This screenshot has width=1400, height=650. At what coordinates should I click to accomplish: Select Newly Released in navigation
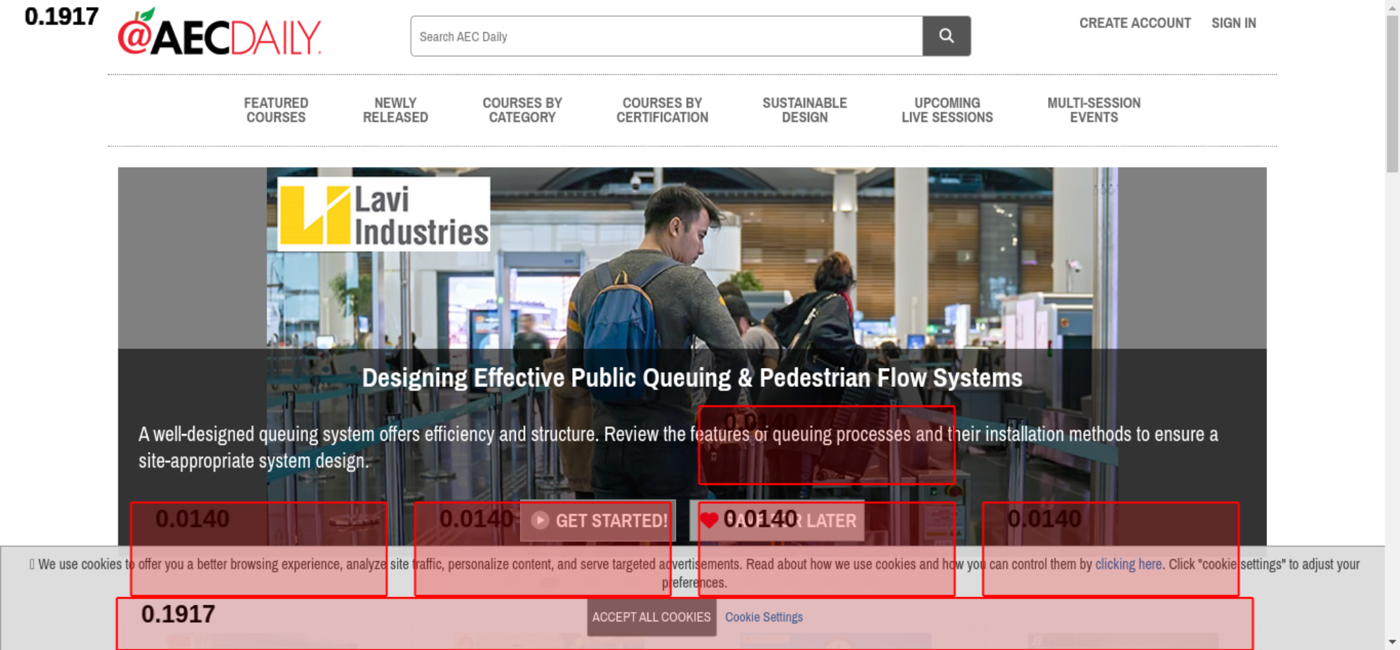pyautogui.click(x=395, y=111)
